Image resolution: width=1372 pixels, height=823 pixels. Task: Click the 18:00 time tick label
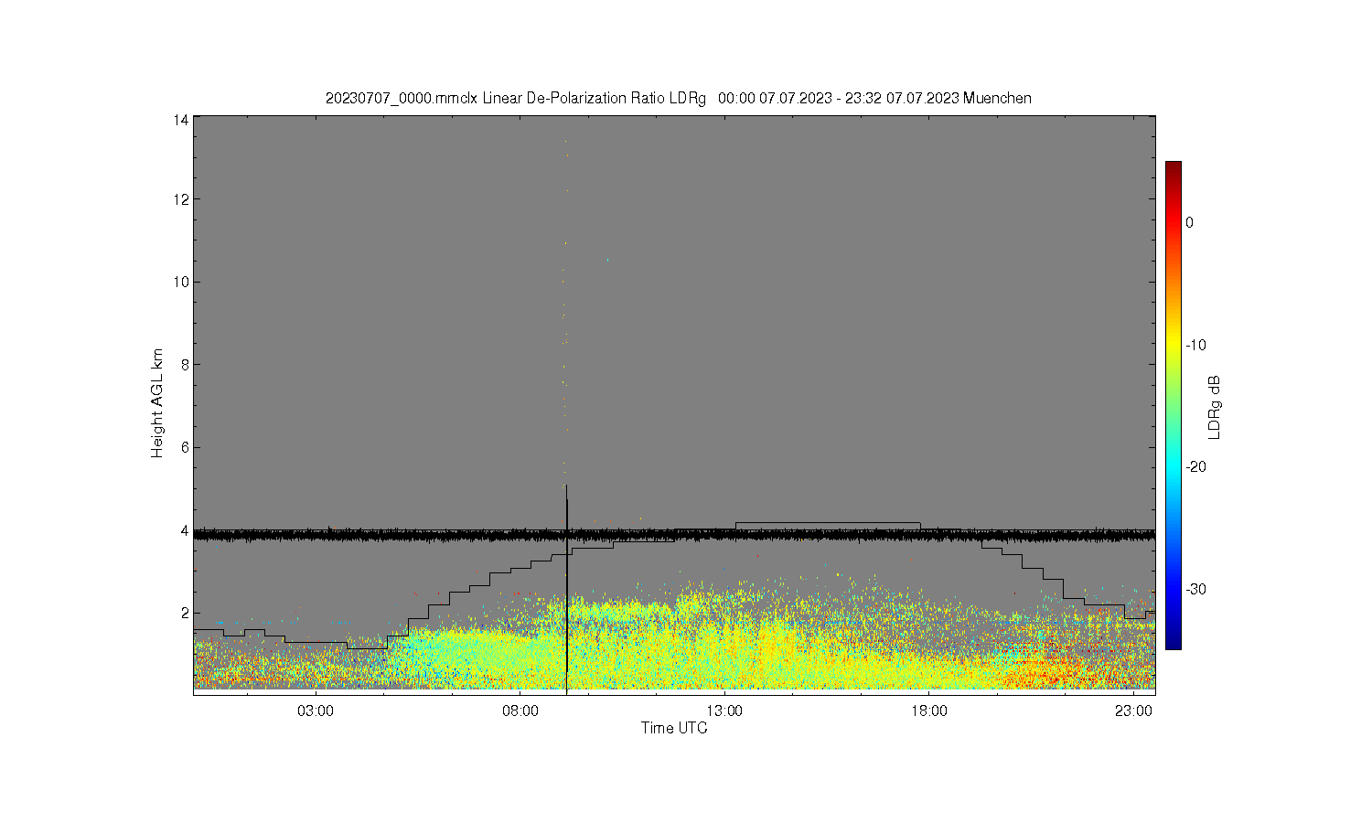coord(929,711)
